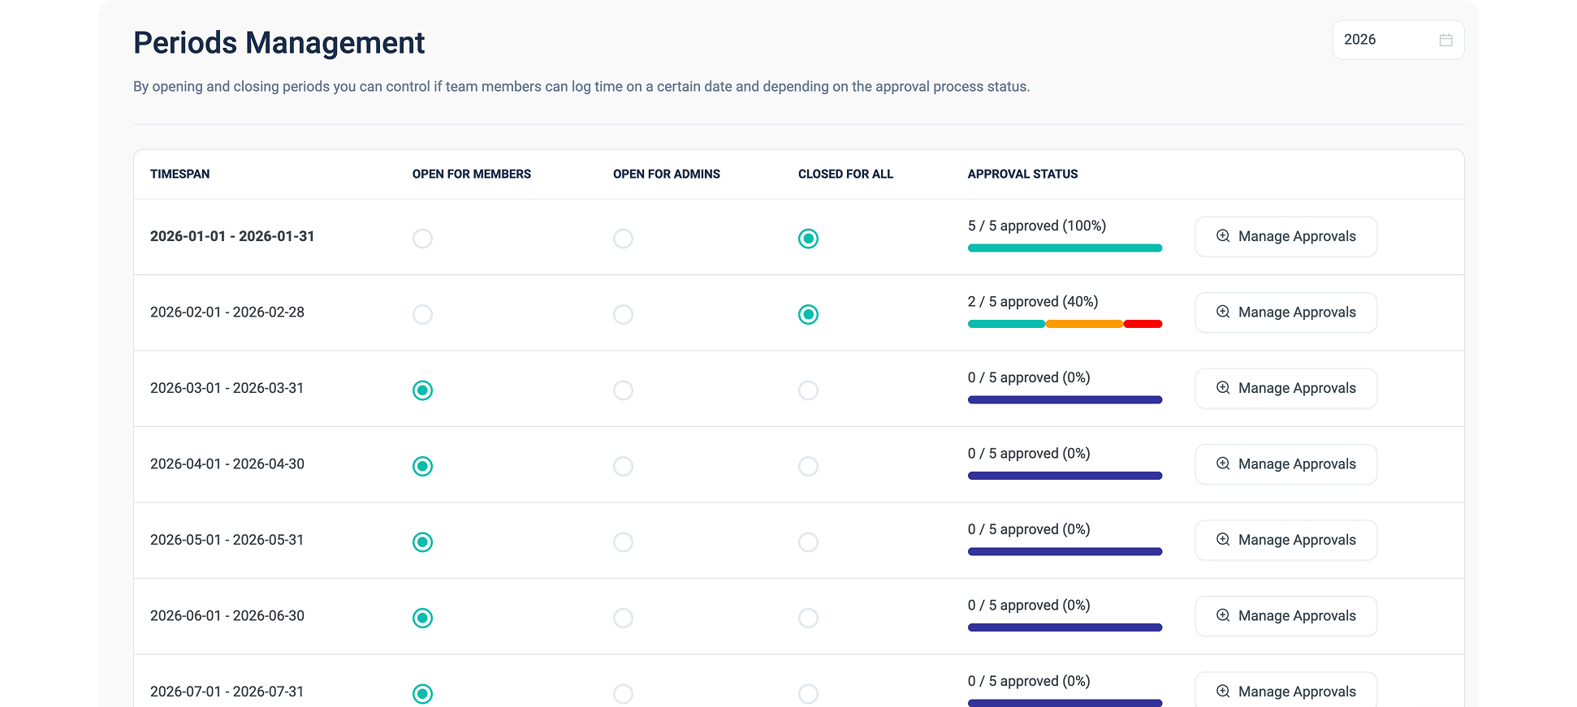Viewport: 1577px width, 707px height.
Task: Click the 2026-01-01 - 2026-01-31 timespan label
Action: point(232,236)
